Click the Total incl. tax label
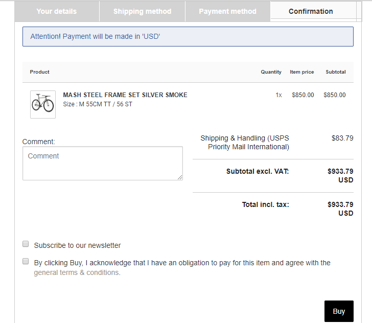 [x=266, y=204]
